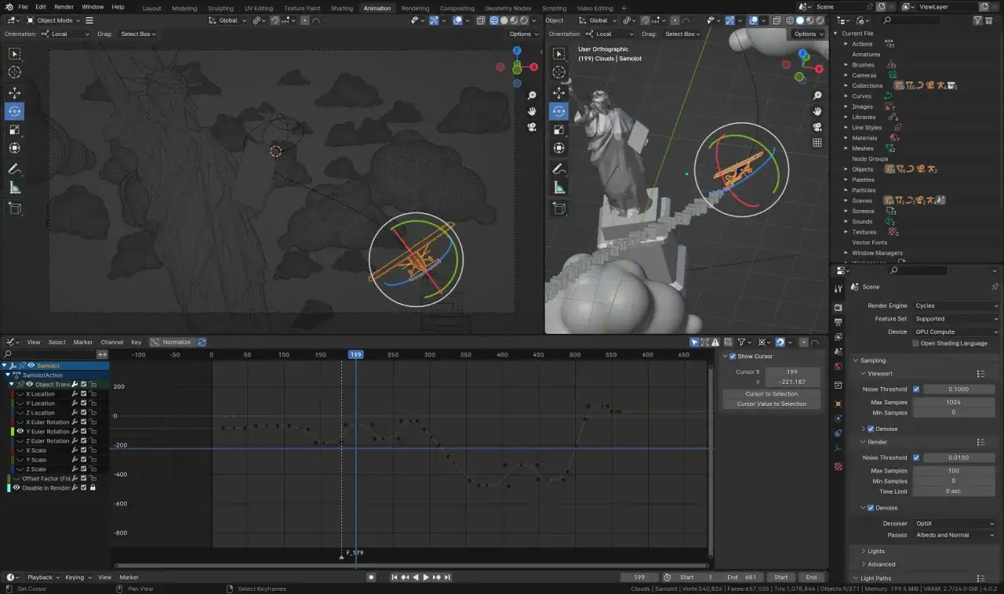Open the Render menu
Viewport: 1004px width, 594px height.
pos(64,6)
